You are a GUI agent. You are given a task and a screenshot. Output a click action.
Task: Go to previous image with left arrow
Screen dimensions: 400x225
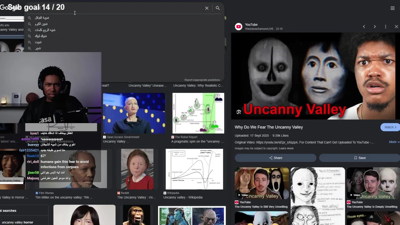(x=364, y=27)
